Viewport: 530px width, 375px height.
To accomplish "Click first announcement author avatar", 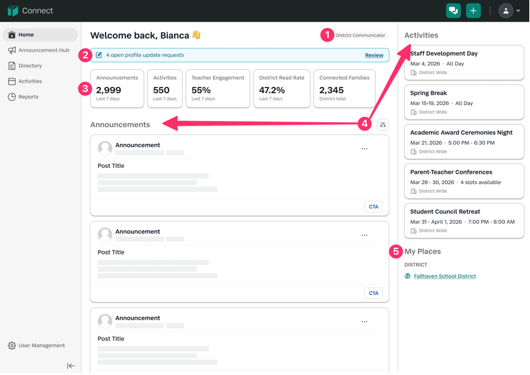I will coord(105,148).
